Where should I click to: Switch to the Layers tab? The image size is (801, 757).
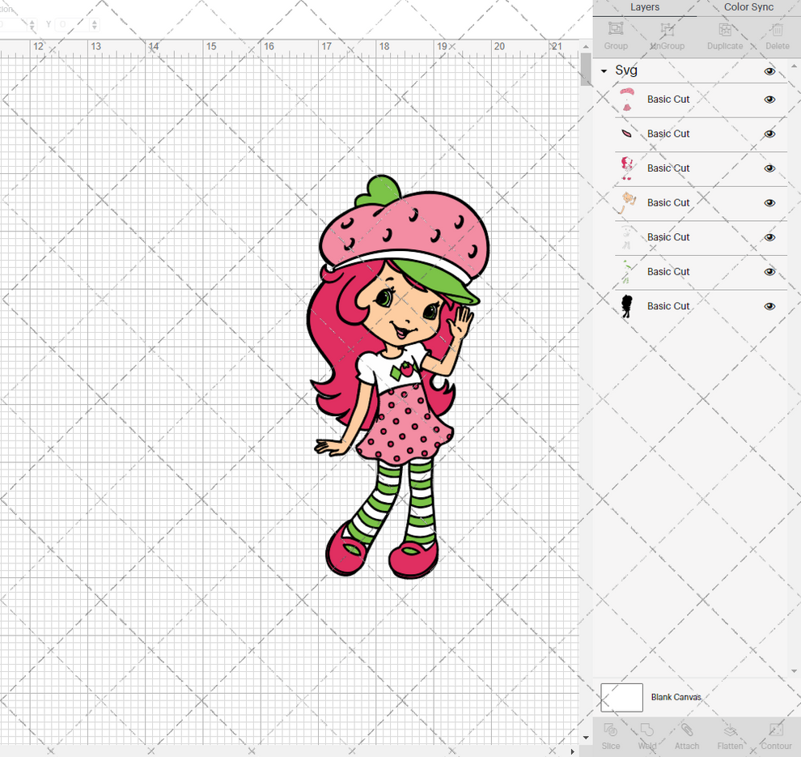pyautogui.click(x=645, y=7)
